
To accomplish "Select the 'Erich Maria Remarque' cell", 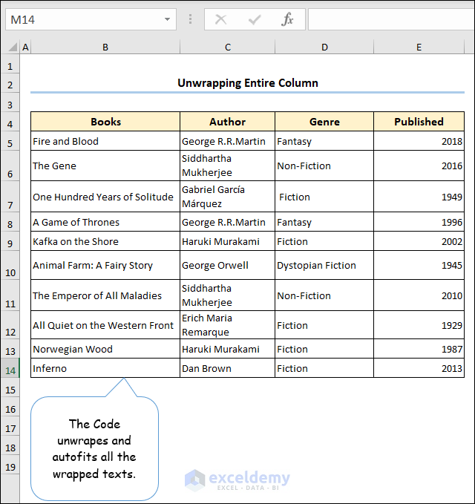I will [x=228, y=324].
